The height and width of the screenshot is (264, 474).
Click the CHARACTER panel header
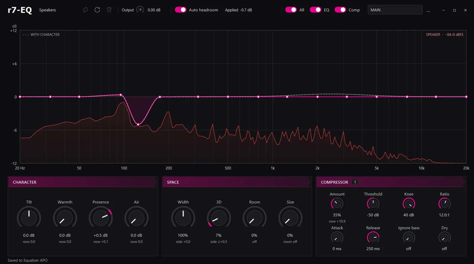83,182
